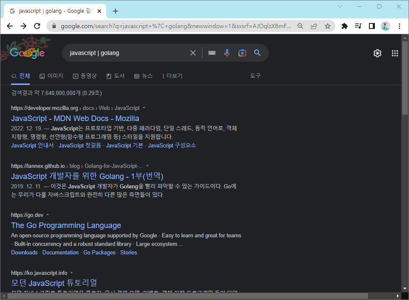Image resolution: width=409 pixels, height=300 pixels.
Task: Open the JavaScript 구성요소 sitelink
Action: click(x=172, y=145)
